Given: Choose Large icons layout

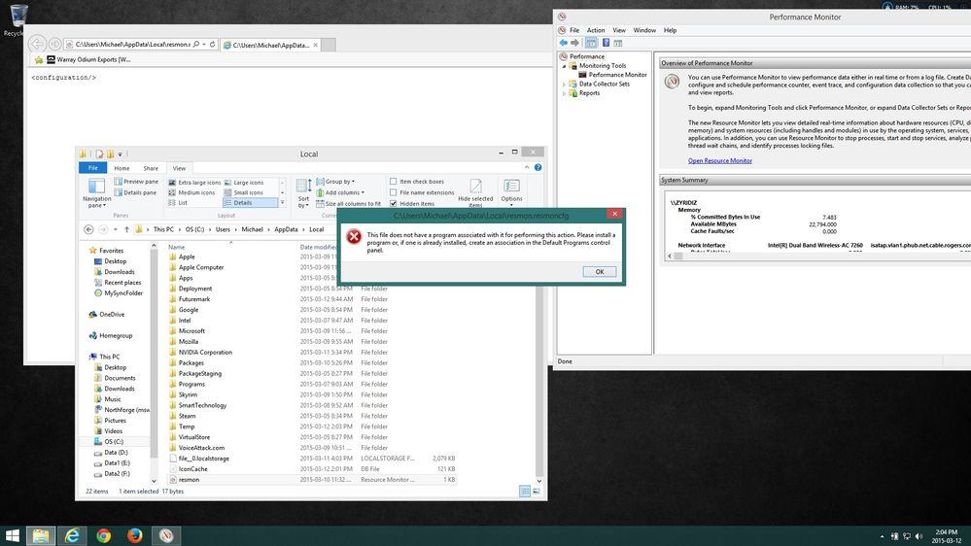Looking at the screenshot, I should click(244, 183).
